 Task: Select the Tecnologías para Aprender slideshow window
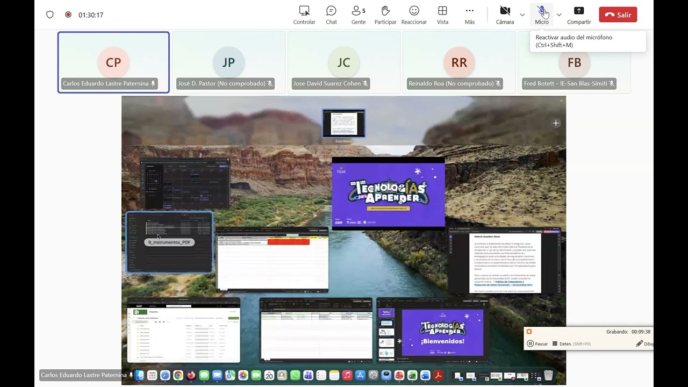tap(388, 193)
